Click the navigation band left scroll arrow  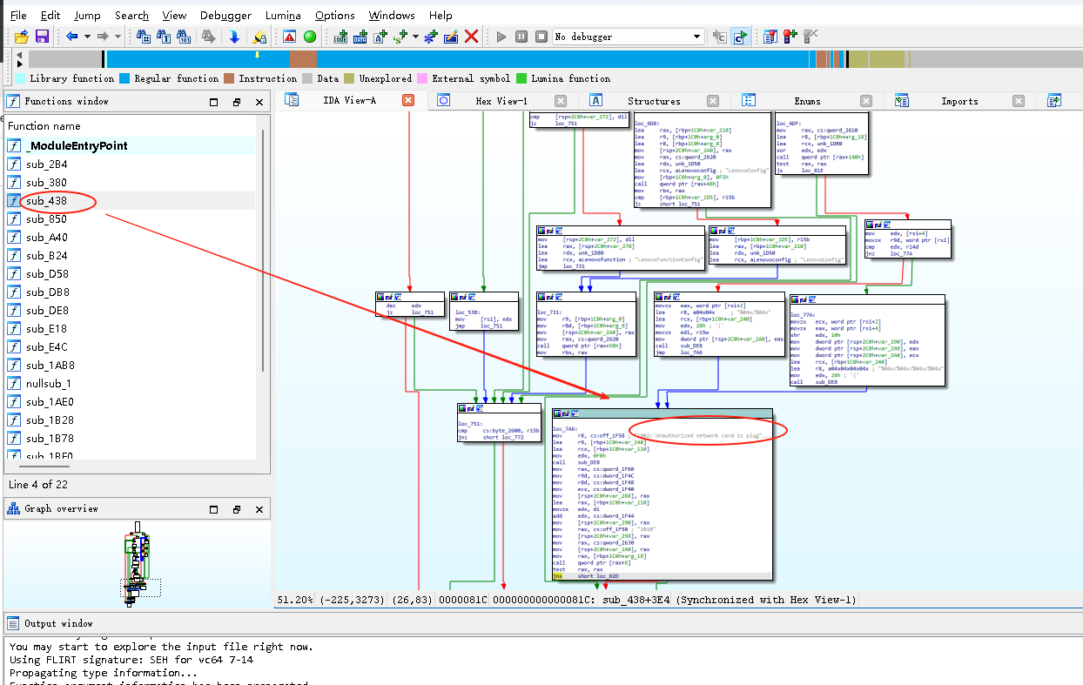[20, 55]
